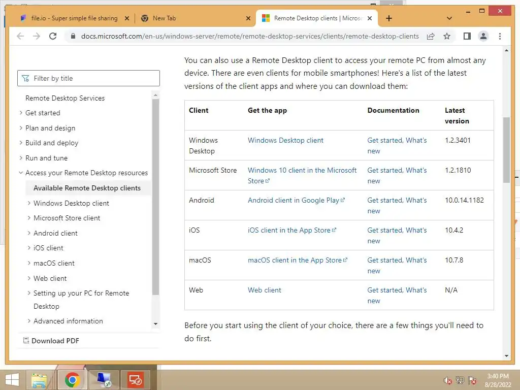Expand the Build and deploy section
520x390 pixels.
click(52, 143)
